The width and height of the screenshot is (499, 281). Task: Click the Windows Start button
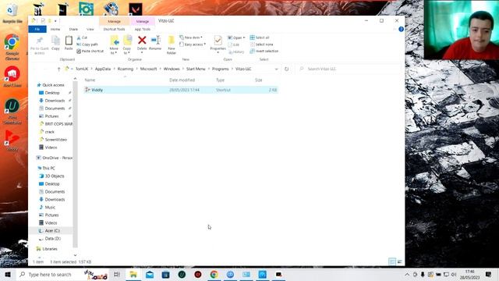click(8, 274)
